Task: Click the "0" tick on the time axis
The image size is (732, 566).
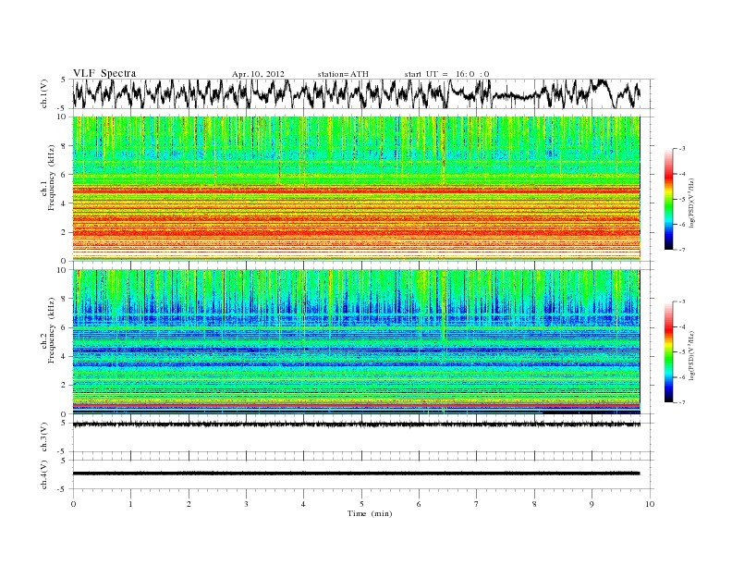Action: click(73, 504)
